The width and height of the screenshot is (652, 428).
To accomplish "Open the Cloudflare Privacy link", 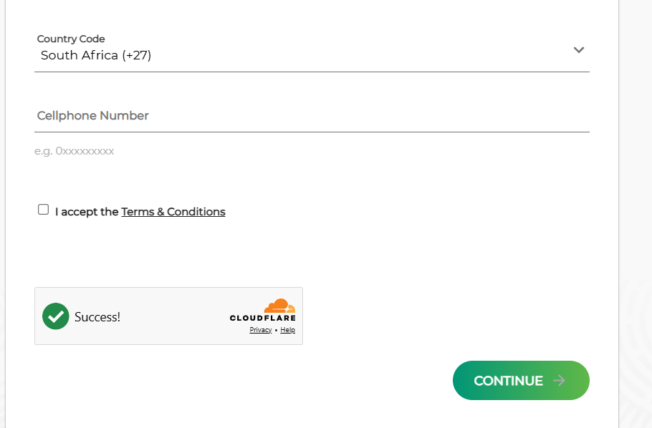I will [261, 330].
